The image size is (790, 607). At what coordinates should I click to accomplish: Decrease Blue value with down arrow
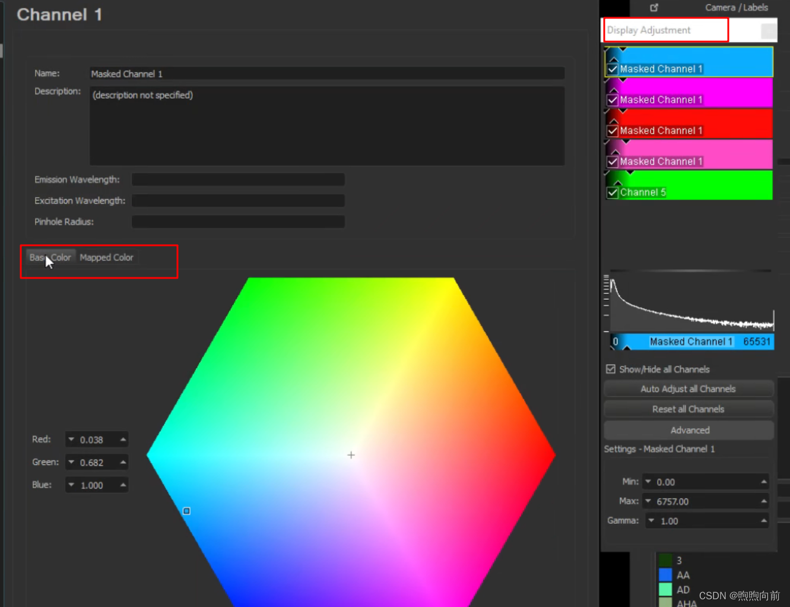71,485
